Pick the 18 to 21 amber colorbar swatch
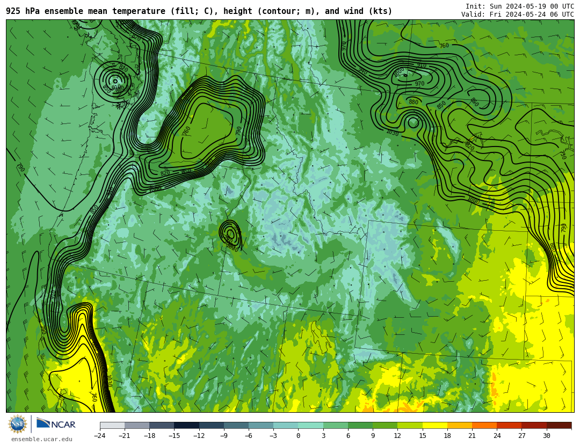 [x=459, y=425]
